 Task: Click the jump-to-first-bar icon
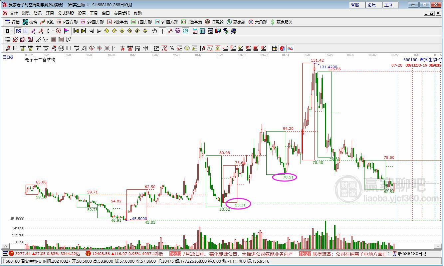(x=76, y=31)
